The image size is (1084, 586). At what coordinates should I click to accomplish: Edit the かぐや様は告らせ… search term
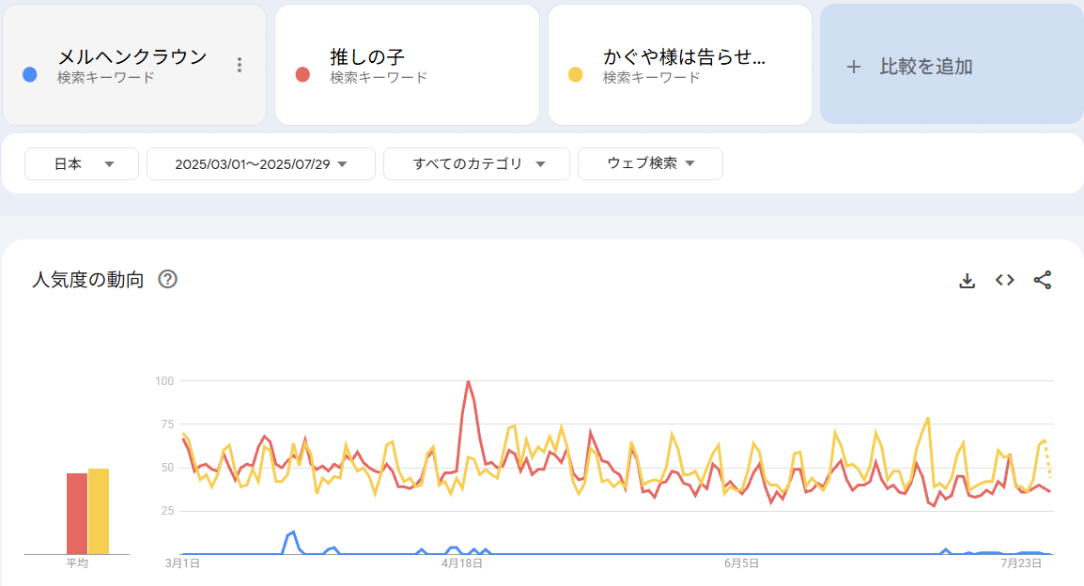pyautogui.click(x=684, y=57)
